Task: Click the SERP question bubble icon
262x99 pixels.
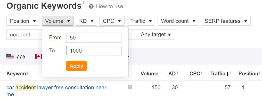Action: pos(130,87)
